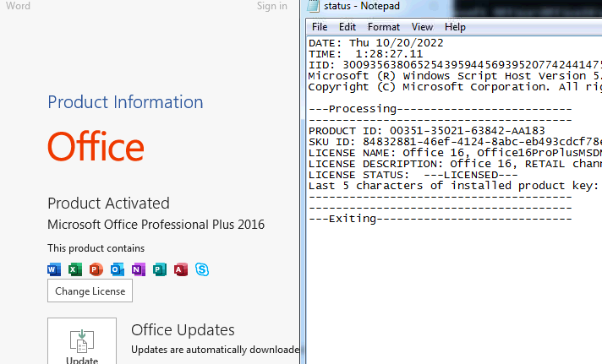Click the Change License button
This screenshot has width=602, height=364.
tap(90, 291)
